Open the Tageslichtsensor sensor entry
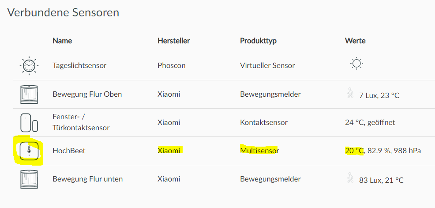The width and height of the screenshot is (435, 208). click(x=79, y=65)
